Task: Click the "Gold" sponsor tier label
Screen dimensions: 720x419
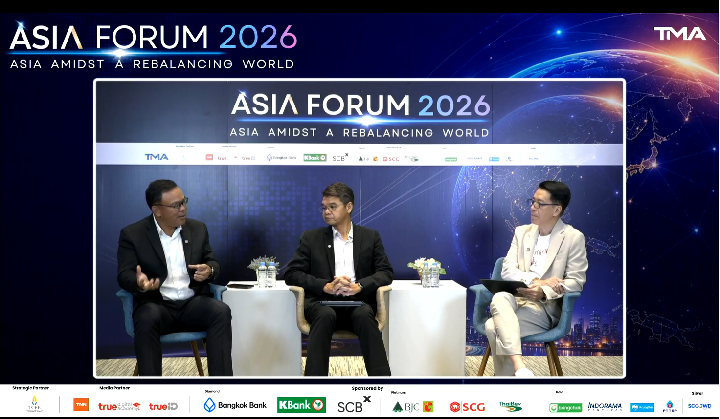Action: click(560, 392)
